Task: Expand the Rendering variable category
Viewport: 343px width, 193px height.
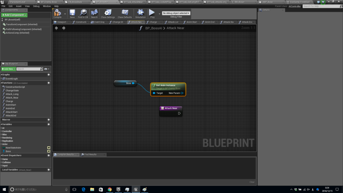Action: tap(1, 138)
